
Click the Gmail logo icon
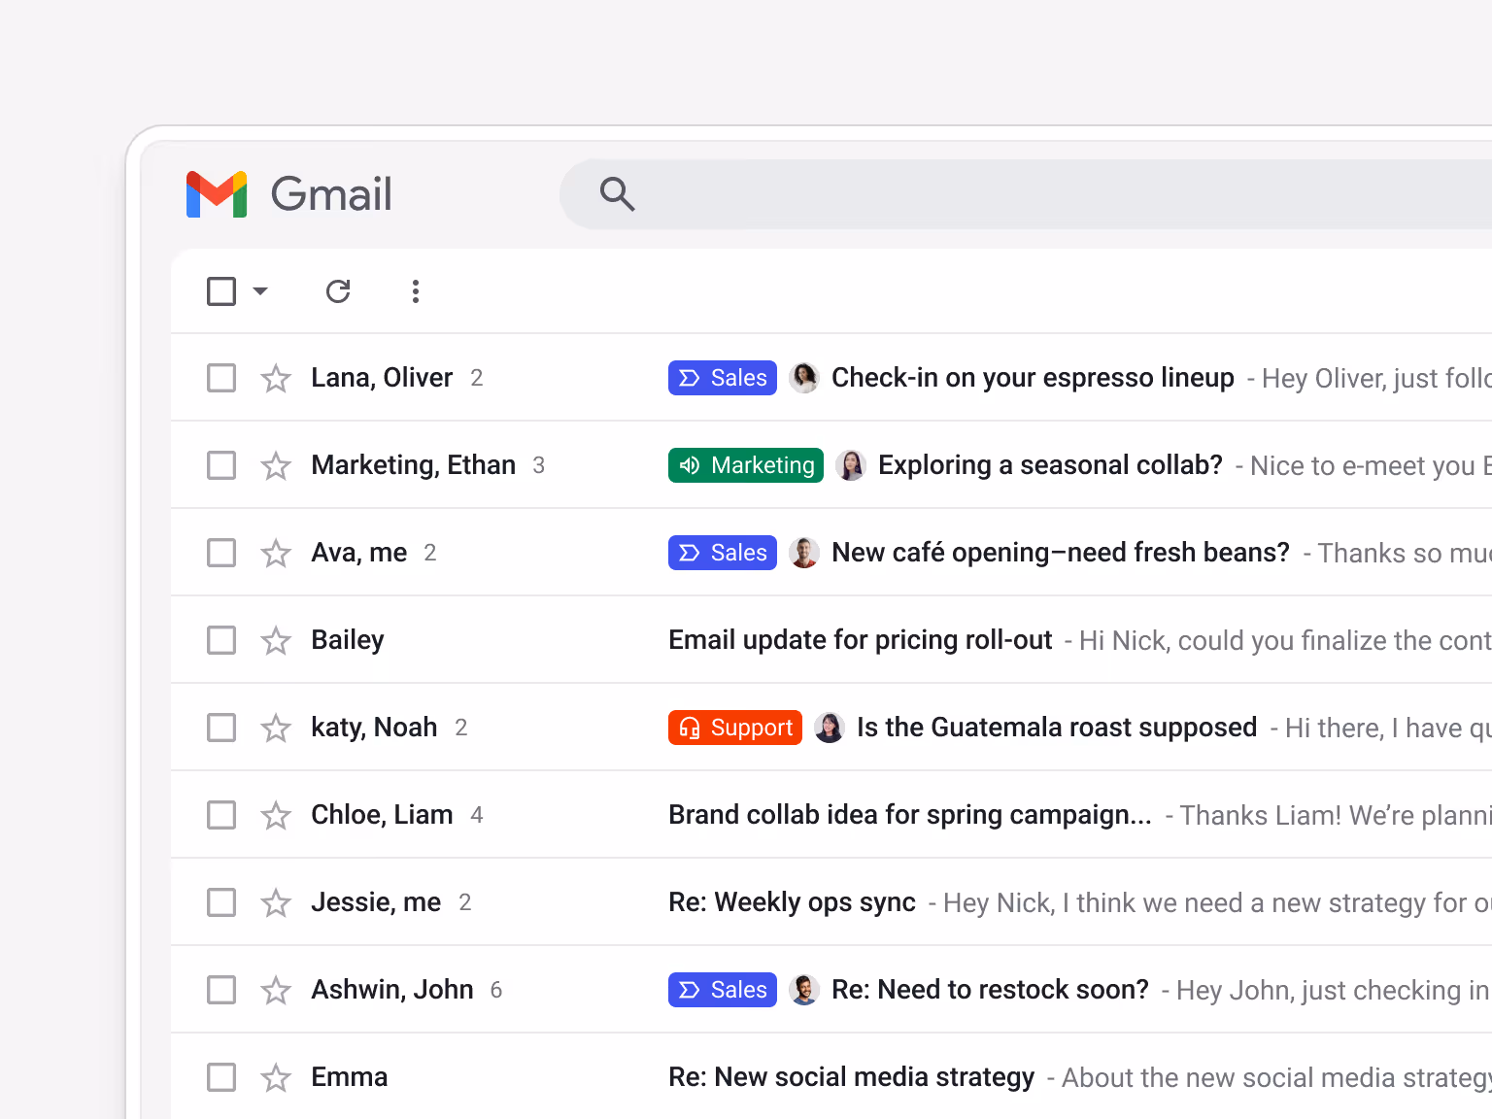217,194
